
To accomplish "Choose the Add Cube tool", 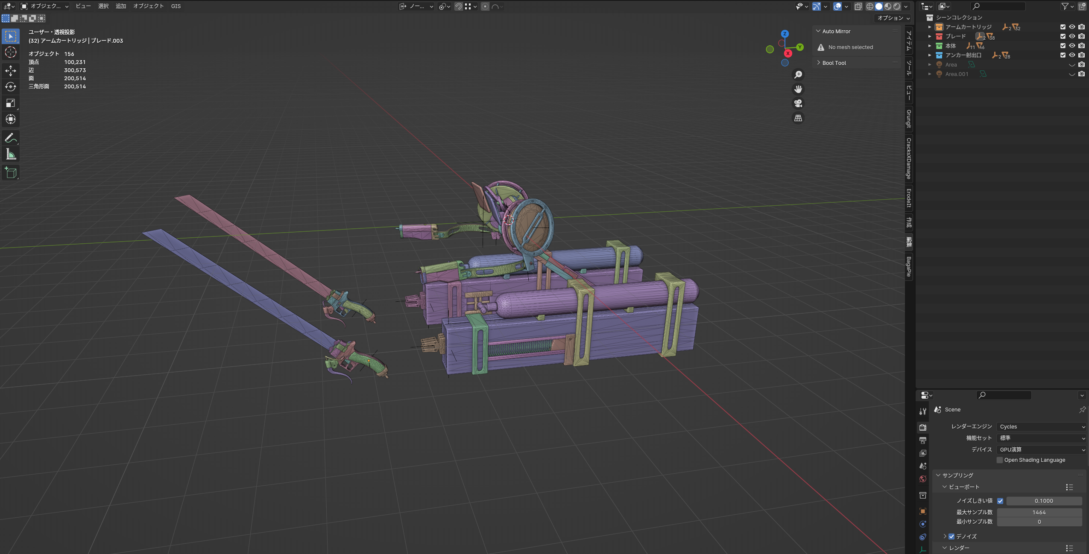I will 11,172.
